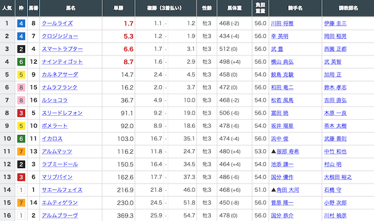Click the 騎手名 column header

pos(295,8)
